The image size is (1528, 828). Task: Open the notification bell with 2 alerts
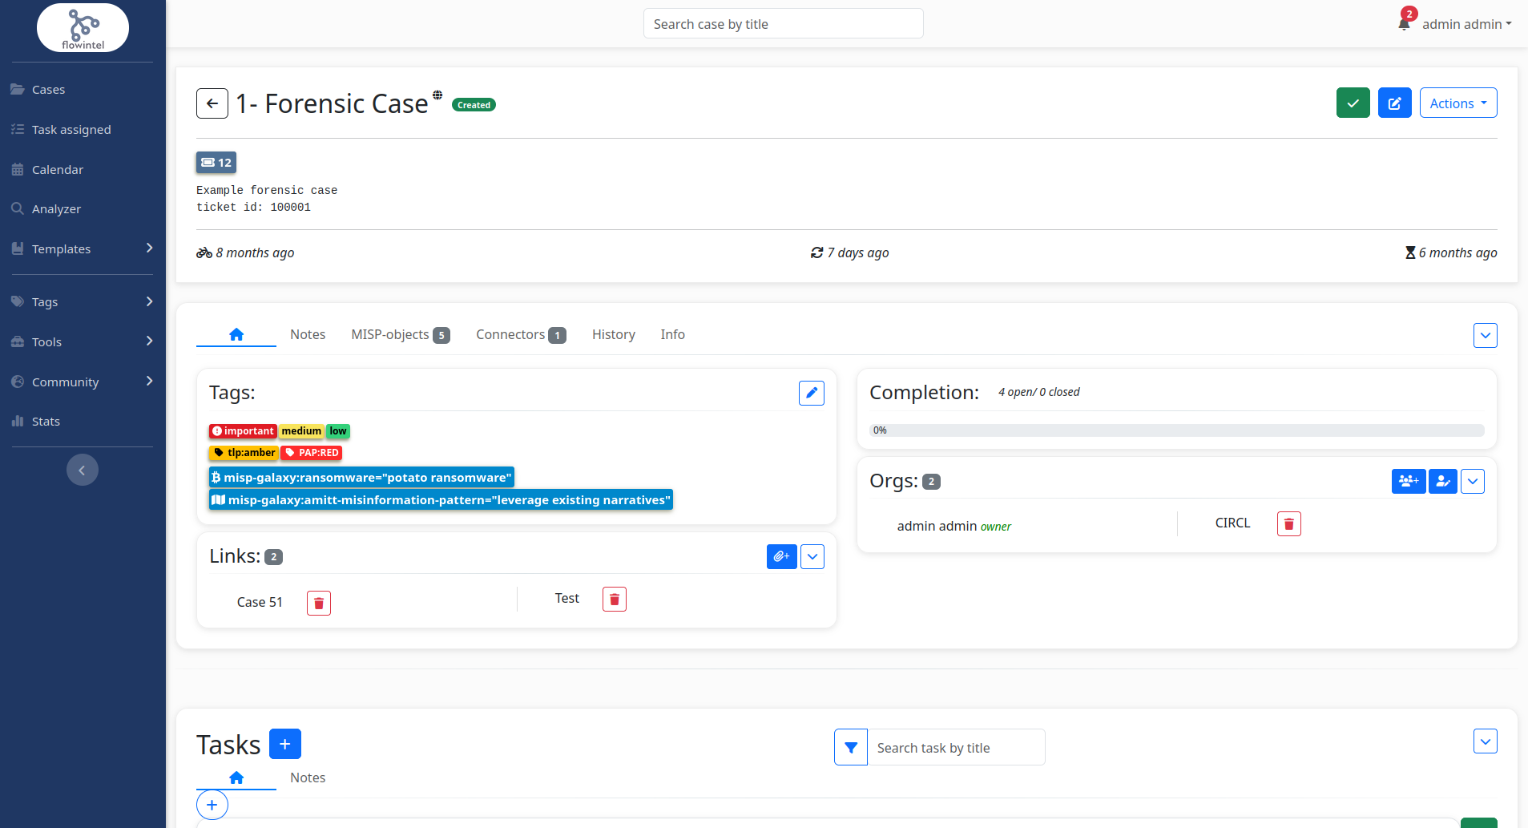[x=1403, y=23]
